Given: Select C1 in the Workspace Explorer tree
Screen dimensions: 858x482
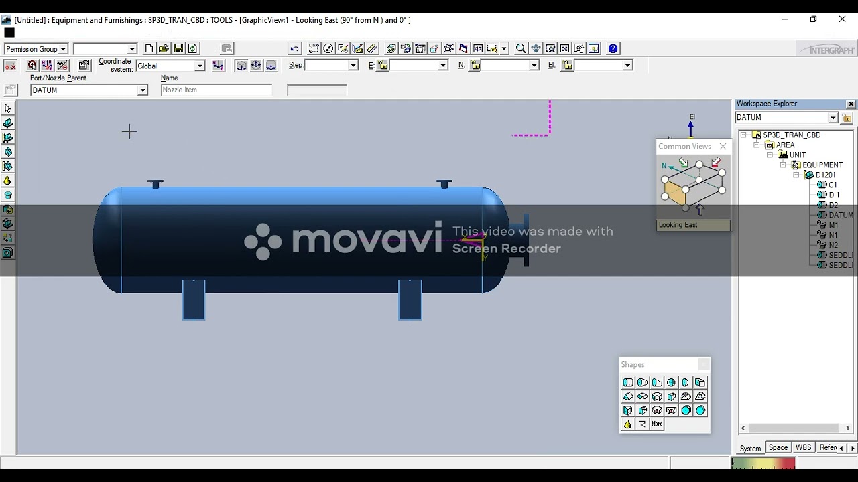Looking at the screenshot, I should point(833,185).
